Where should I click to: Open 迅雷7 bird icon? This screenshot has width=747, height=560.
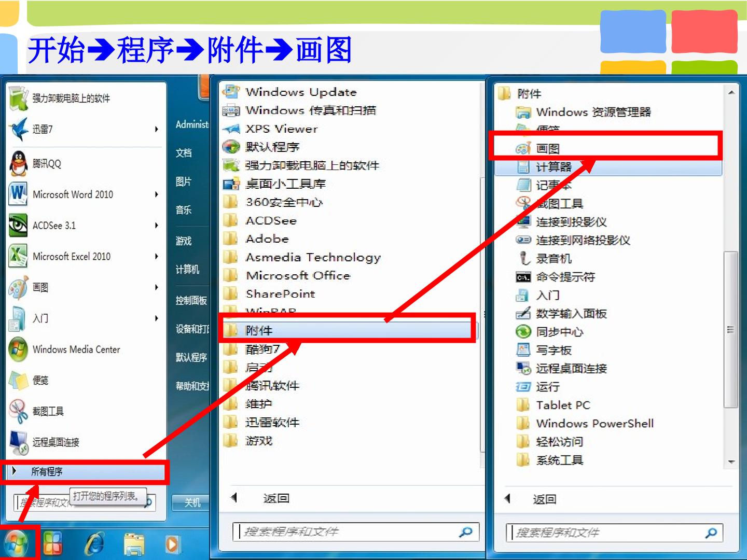[19, 129]
